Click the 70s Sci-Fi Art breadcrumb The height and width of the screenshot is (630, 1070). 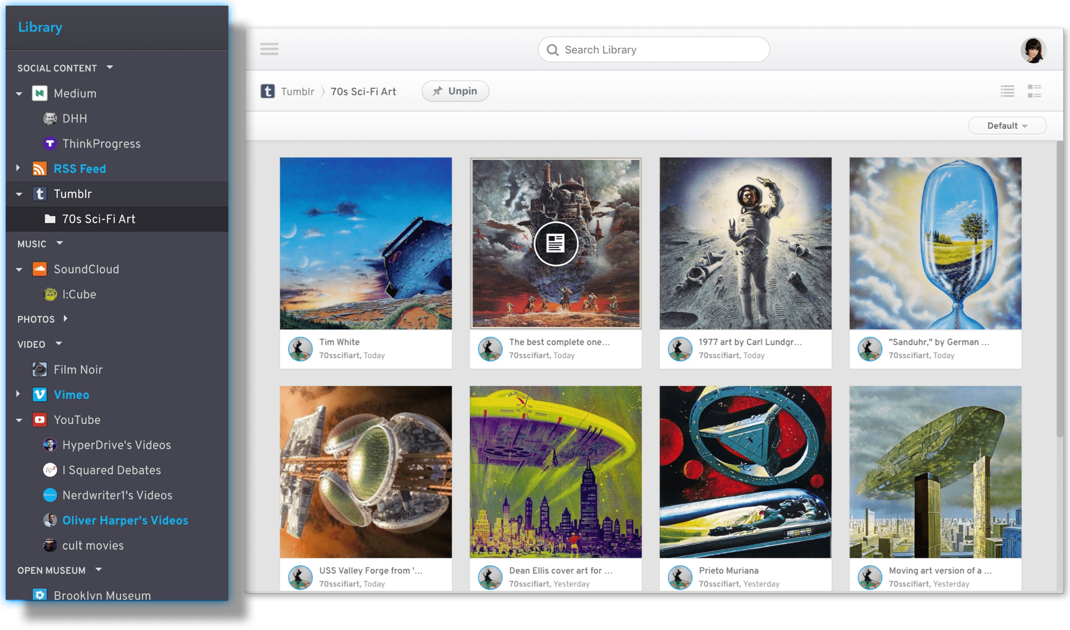point(363,92)
